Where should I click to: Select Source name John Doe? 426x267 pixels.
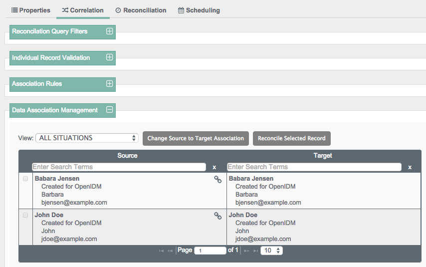49,215
